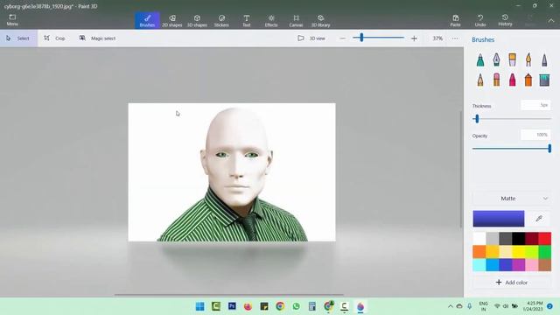Viewport: 560px width, 315px height.
Task: Click the Thickness slider handle
Action: click(477, 119)
